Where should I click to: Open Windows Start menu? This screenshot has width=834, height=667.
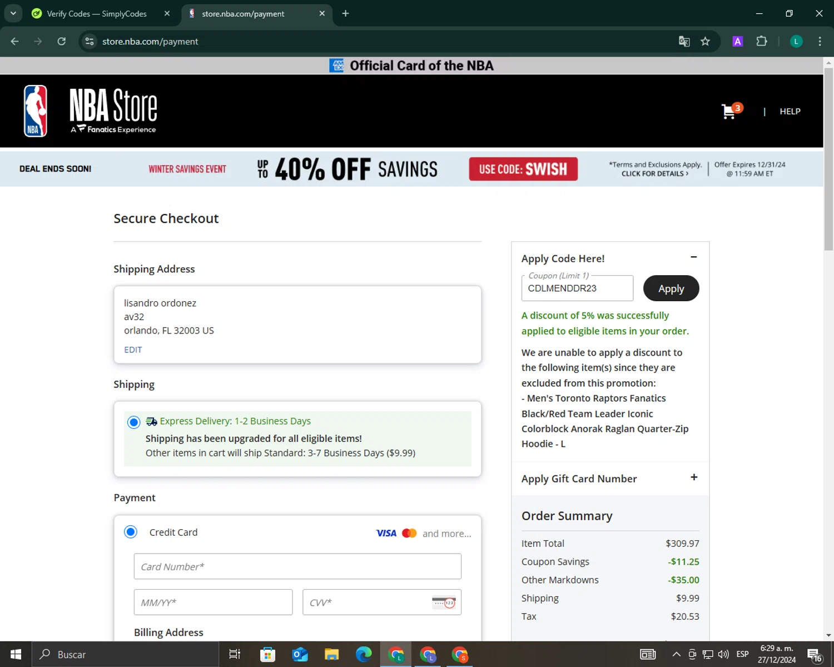click(16, 654)
